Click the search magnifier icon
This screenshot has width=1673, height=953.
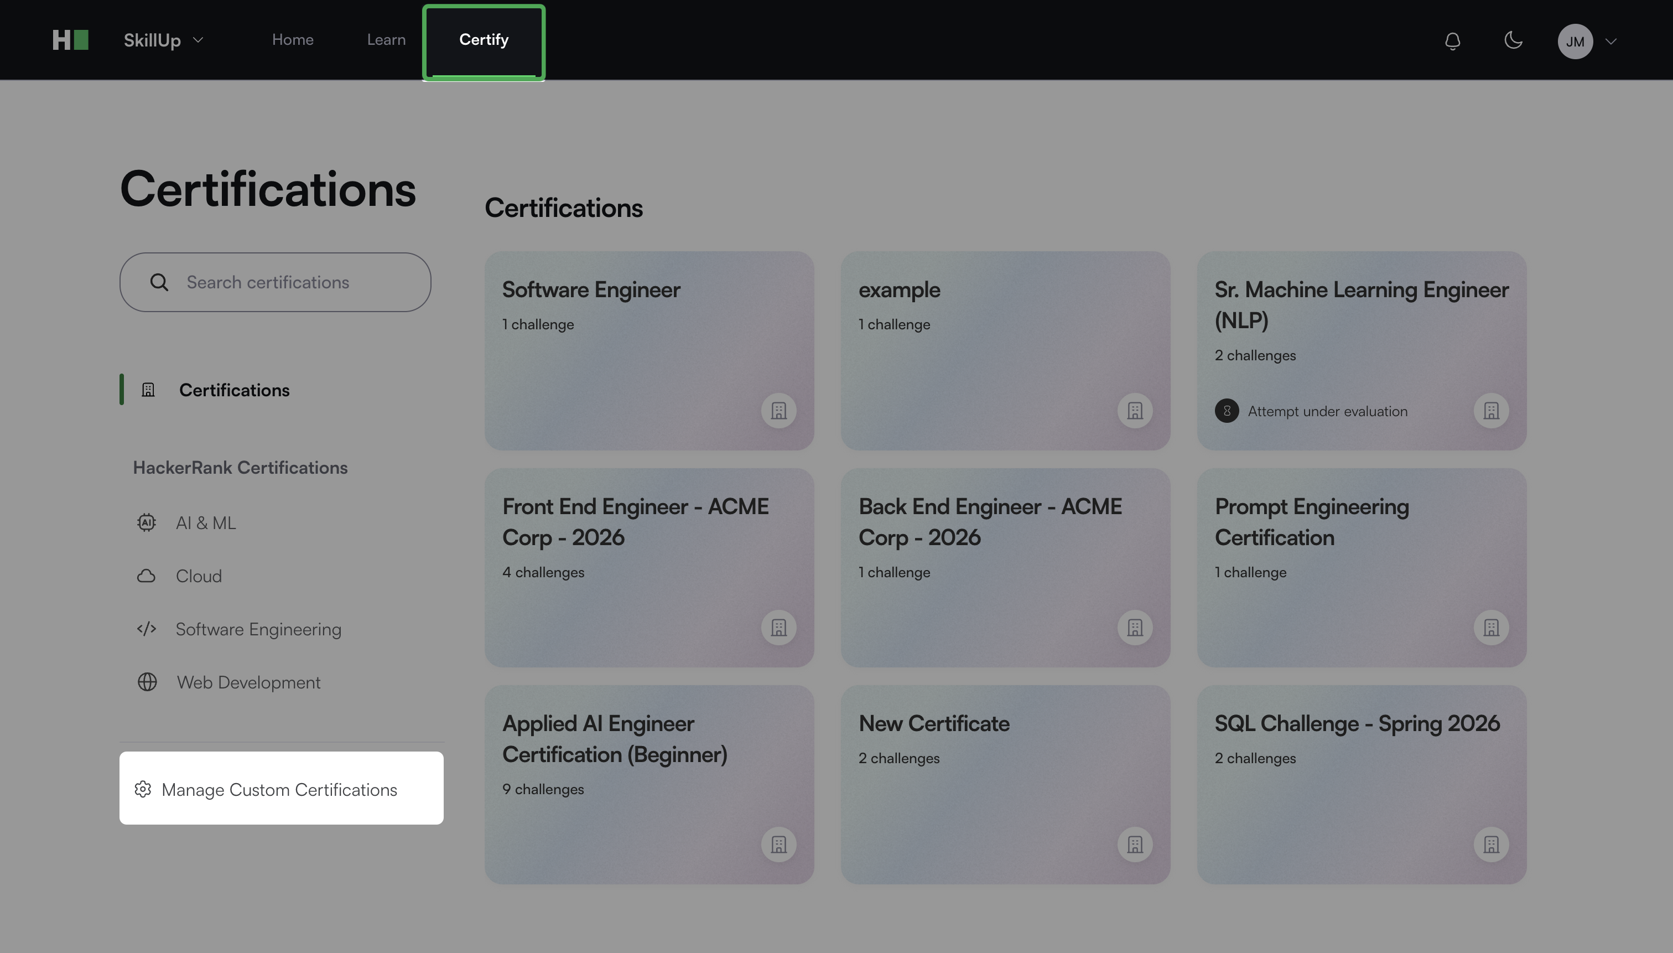(x=159, y=282)
